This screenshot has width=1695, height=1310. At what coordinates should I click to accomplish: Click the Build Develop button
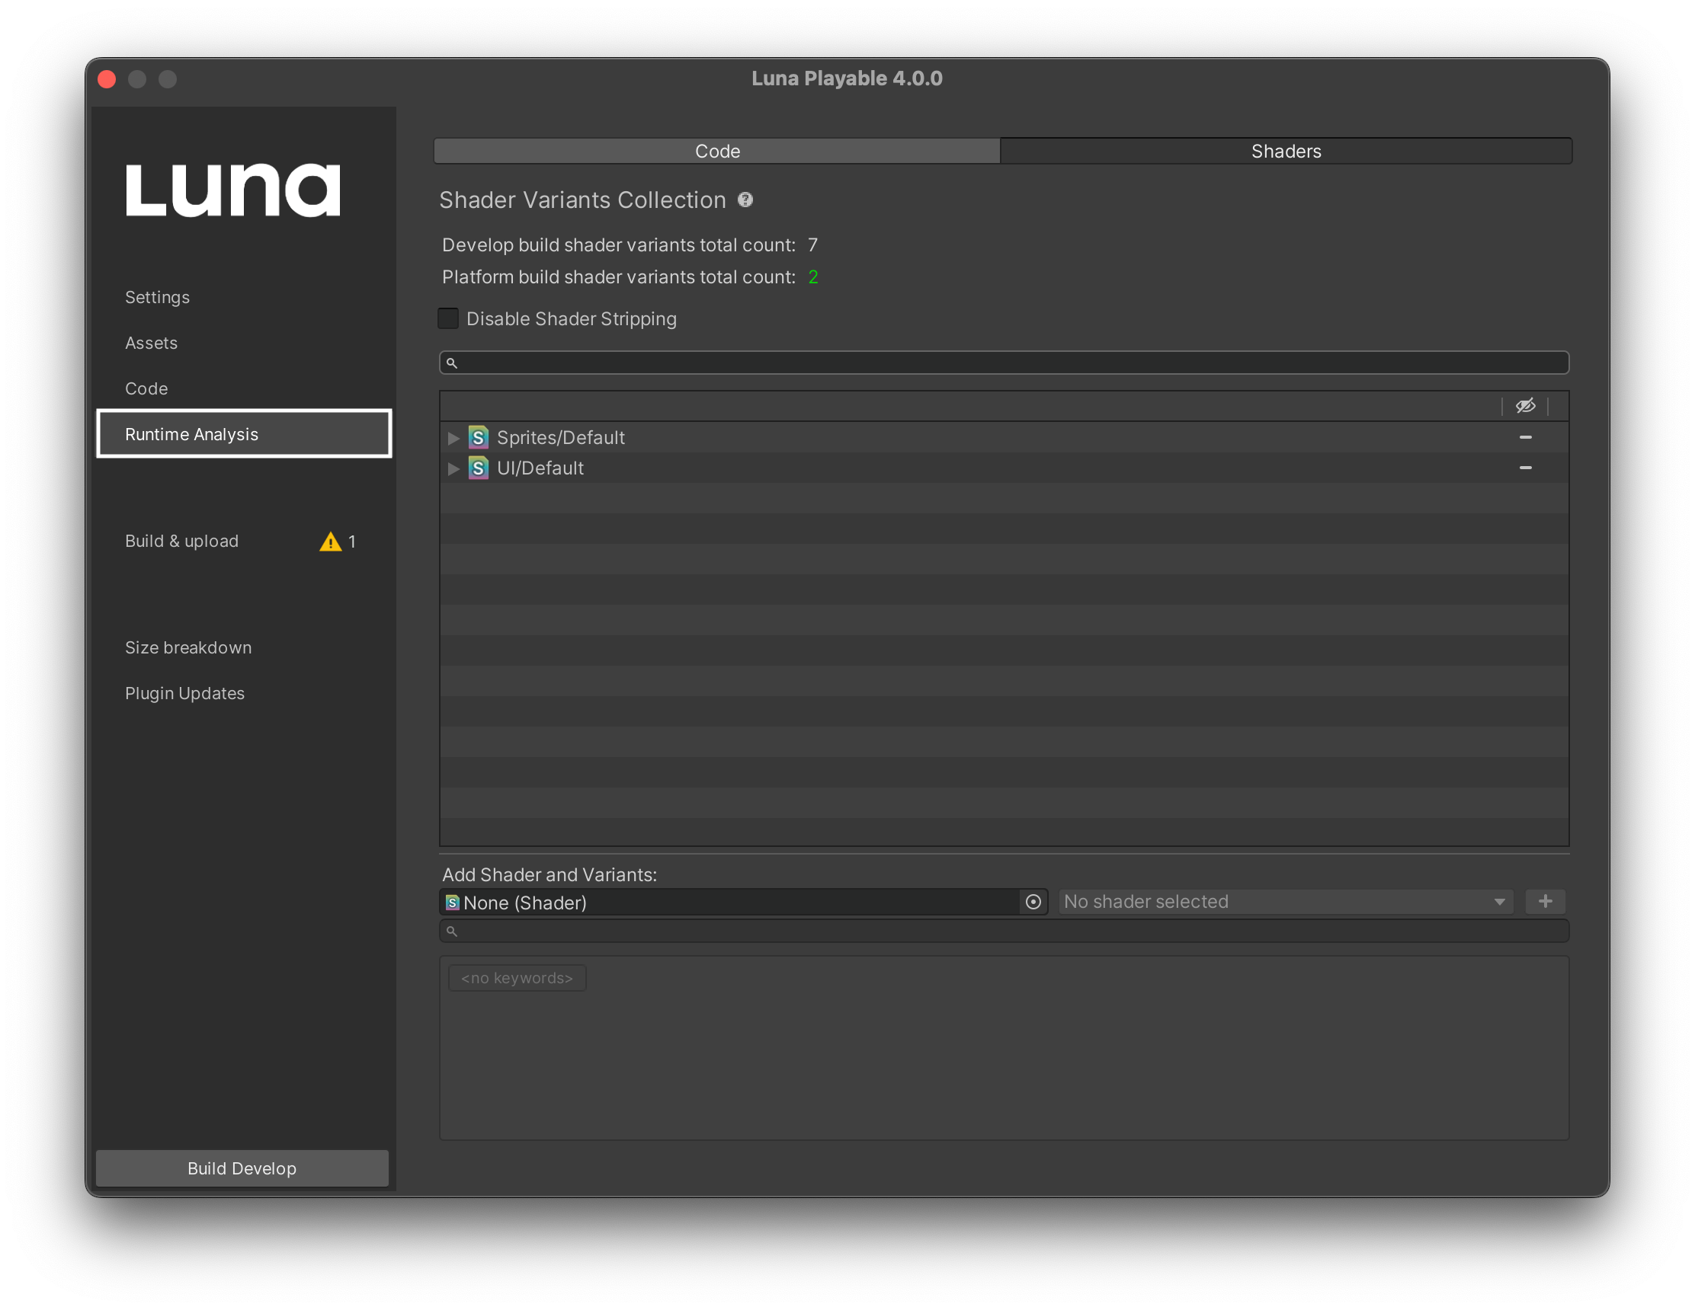point(242,1168)
